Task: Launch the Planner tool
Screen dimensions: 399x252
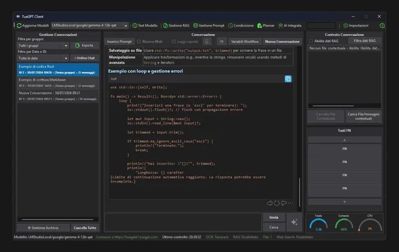Action: pos(266,25)
